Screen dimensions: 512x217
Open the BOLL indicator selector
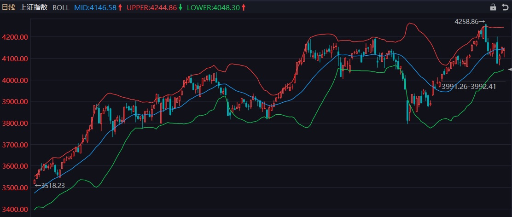click(61, 7)
